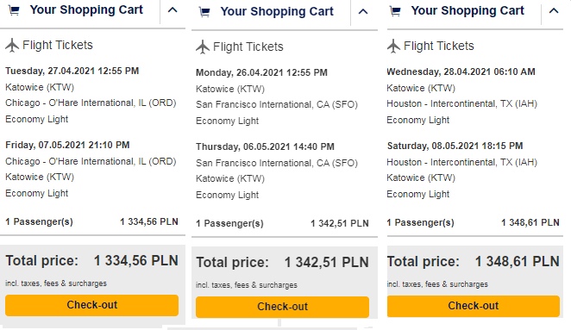Click Flight Tickets heading in San Francisco panel

point(248,47)
